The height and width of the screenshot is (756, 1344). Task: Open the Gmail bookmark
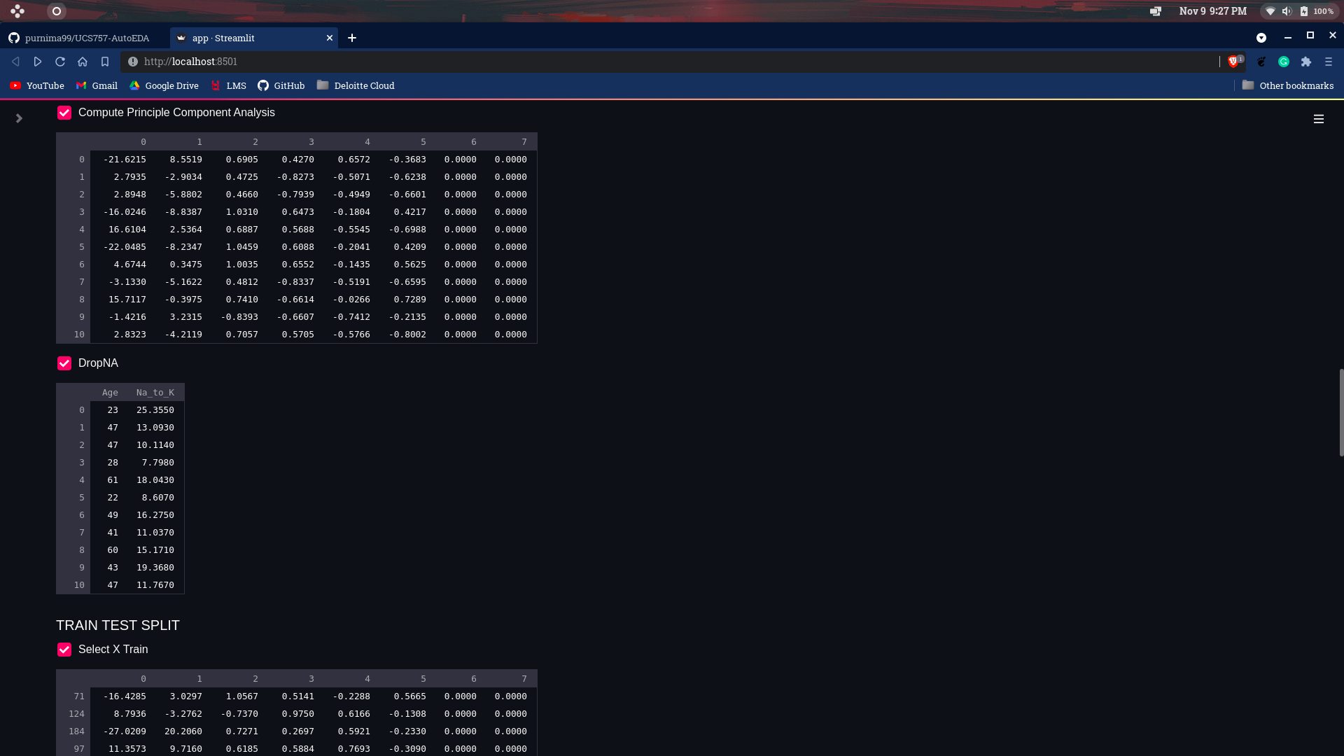pyautogui.click(x=97, y=85)
